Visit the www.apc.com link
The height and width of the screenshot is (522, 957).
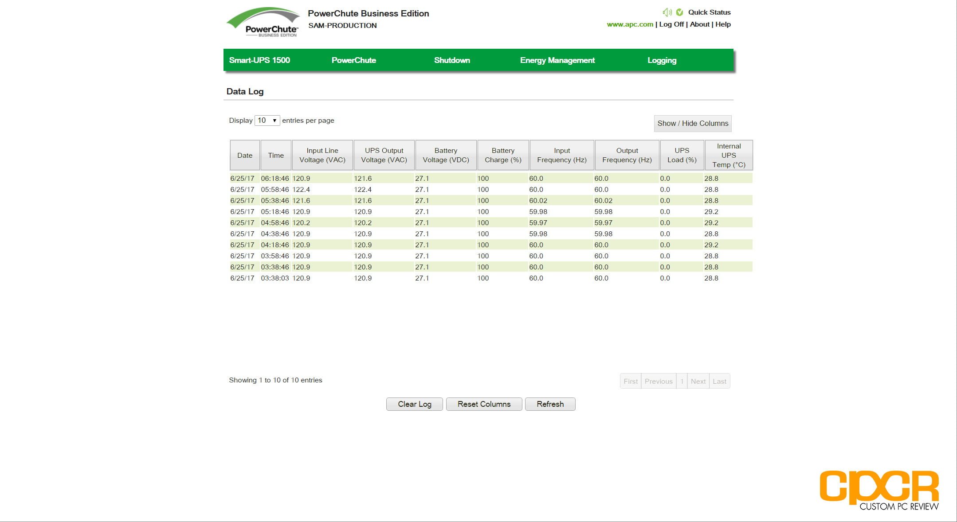(x=630, y=24)
